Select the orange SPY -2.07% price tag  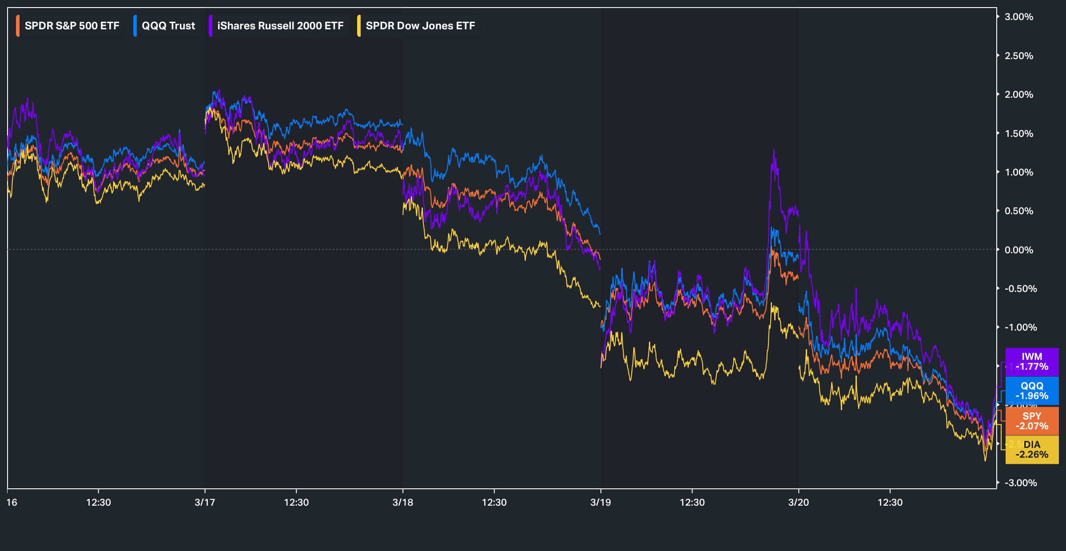coord(1032,421)
